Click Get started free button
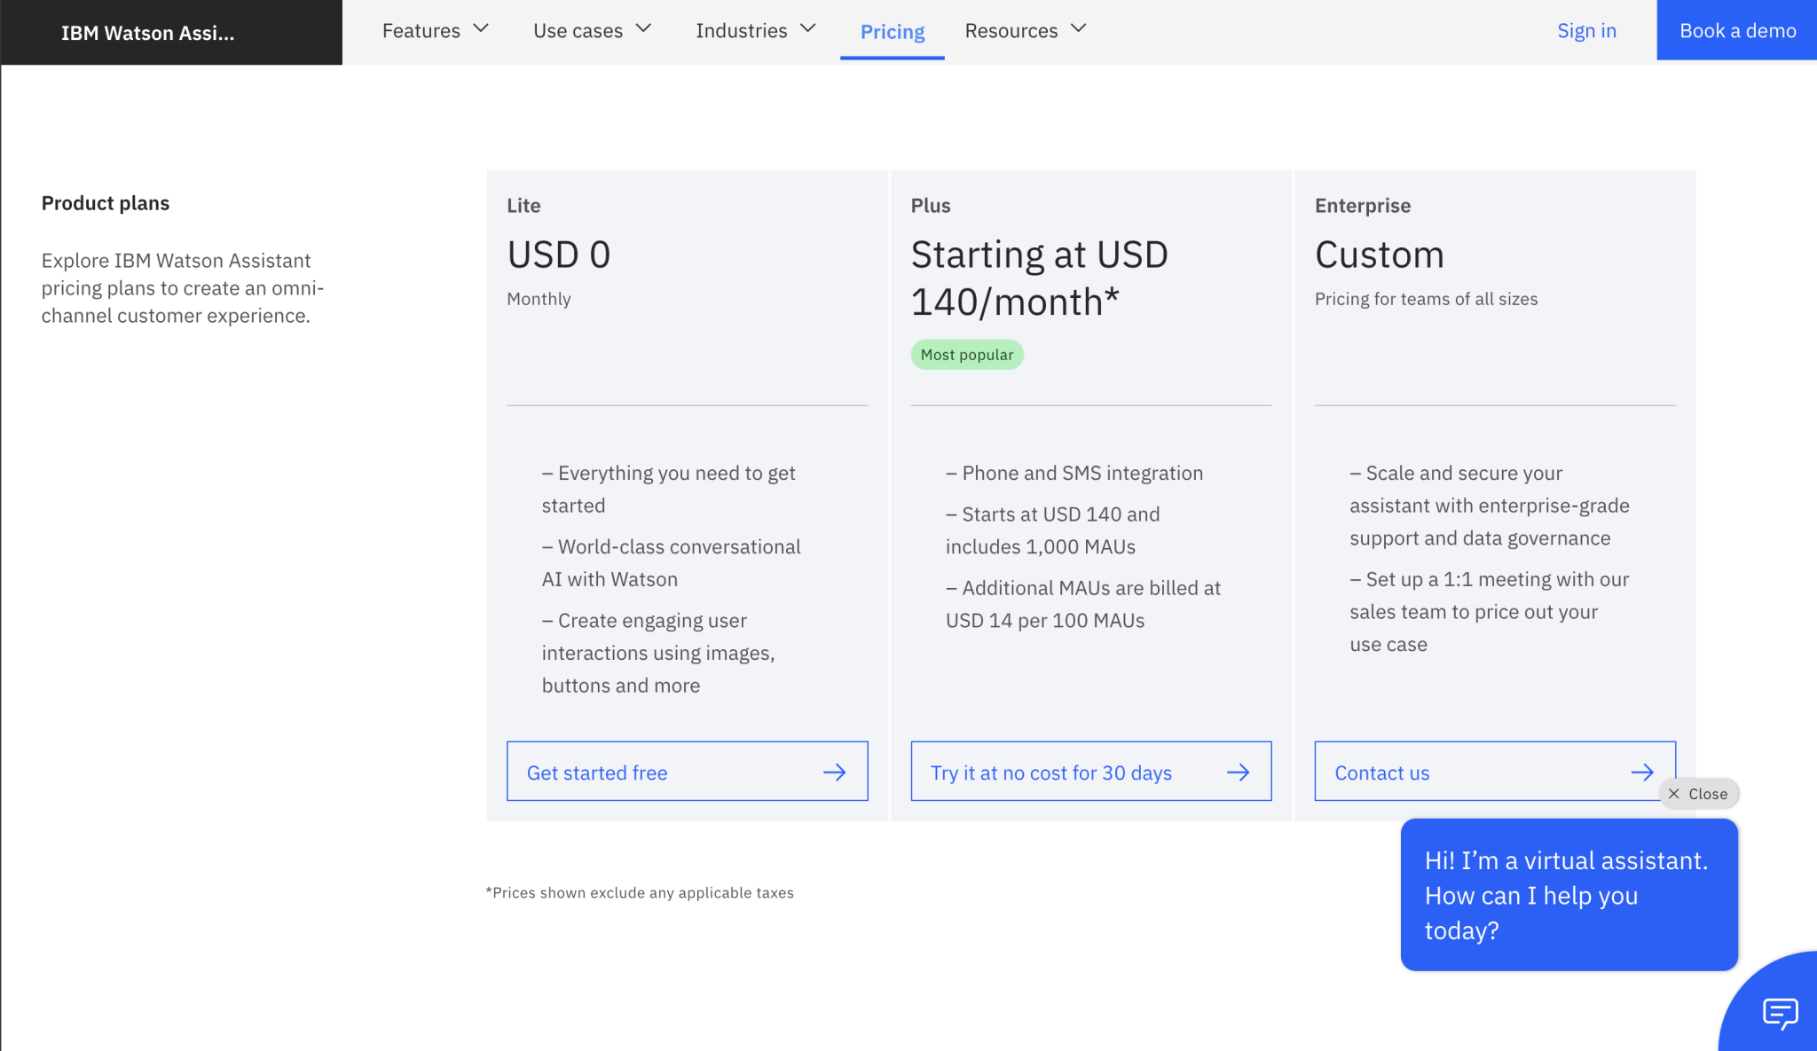This screenshot has width=1817, height=1051. [x=597, y=773]
